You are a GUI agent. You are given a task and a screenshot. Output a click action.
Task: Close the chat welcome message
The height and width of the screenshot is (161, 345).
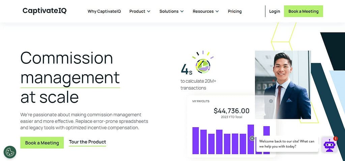coord(252,138)
